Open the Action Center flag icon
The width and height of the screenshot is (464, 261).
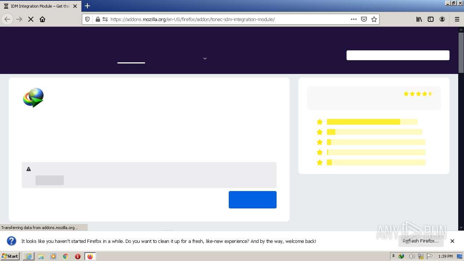click(430, 256)
